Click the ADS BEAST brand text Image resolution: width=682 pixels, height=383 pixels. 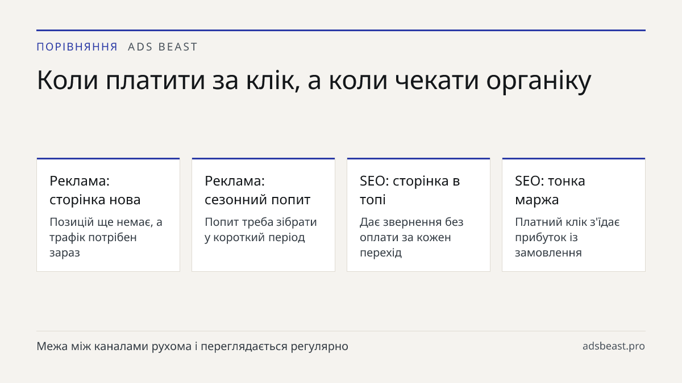(163, 47)
